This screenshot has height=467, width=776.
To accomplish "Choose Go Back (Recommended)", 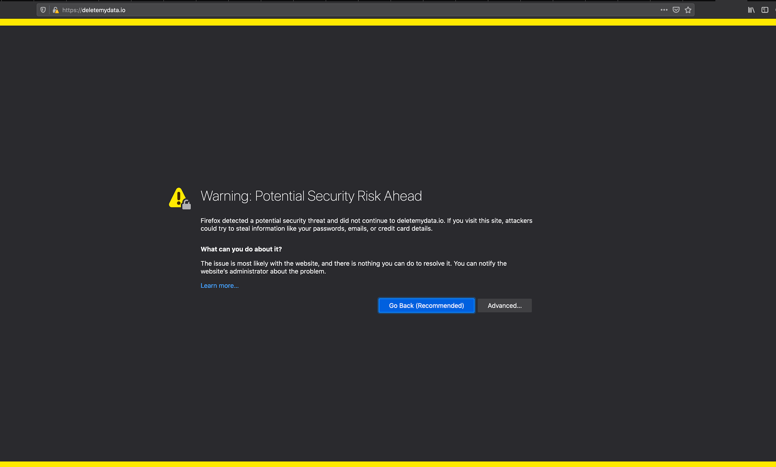I will pyautogui.click(x=426, y=305).
